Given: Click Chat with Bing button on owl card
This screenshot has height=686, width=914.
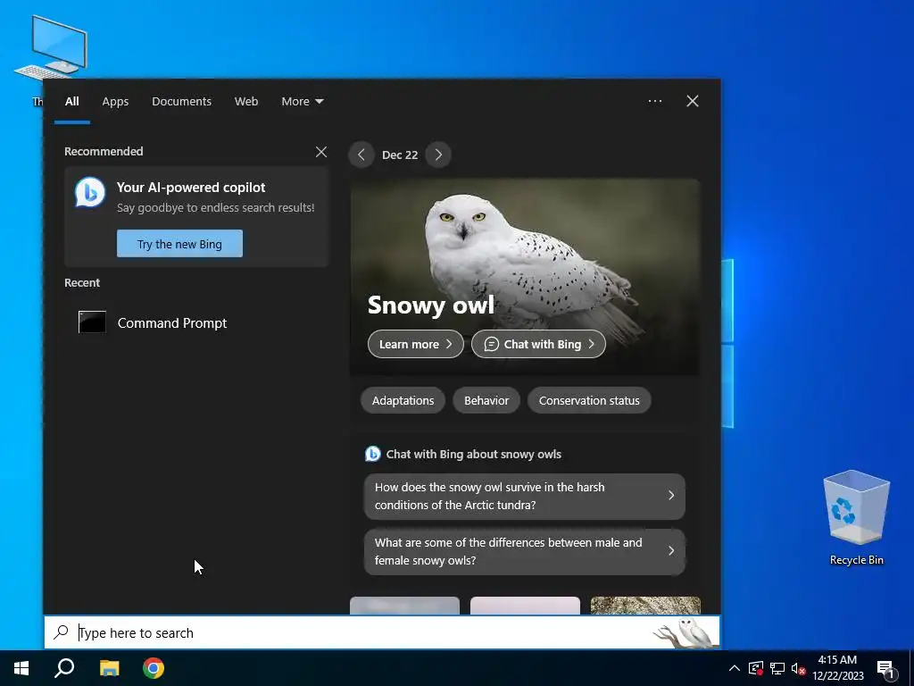Looking at the screenshot, I should [538, 344].
